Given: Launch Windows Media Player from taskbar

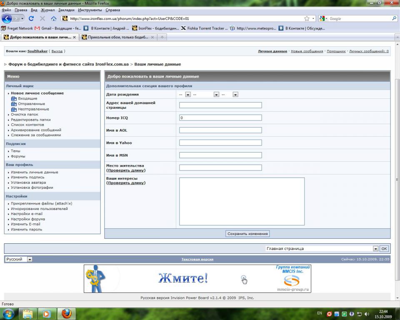Looking at the screenshot, I should click(47, 313).
